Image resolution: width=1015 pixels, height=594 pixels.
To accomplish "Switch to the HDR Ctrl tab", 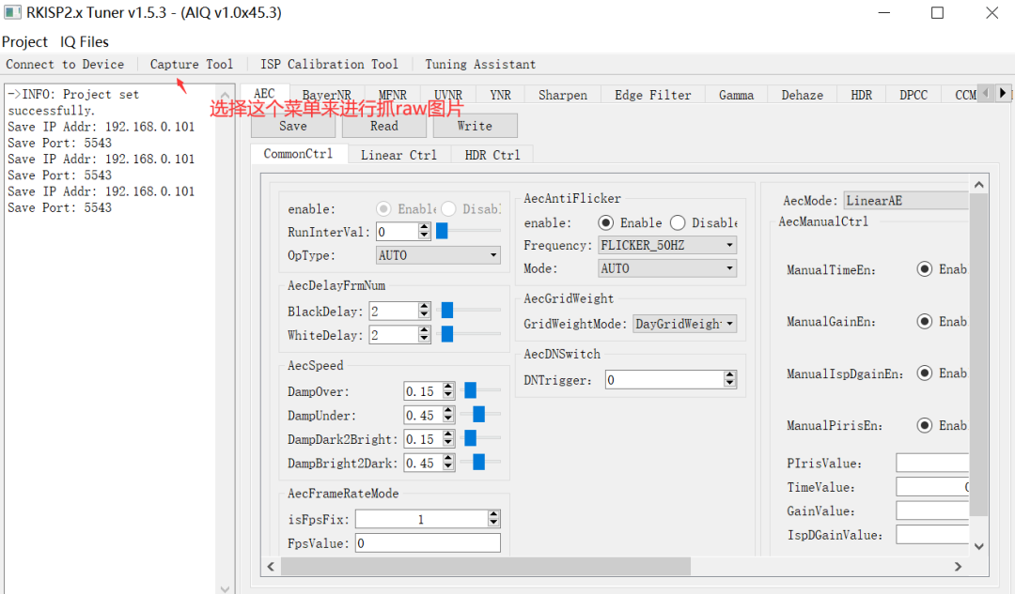I will tap(492, 155).
